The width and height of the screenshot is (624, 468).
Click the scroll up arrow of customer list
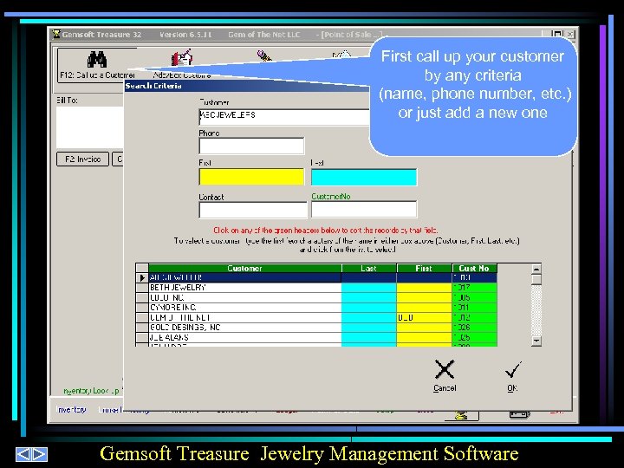click(x=536, y=269)
